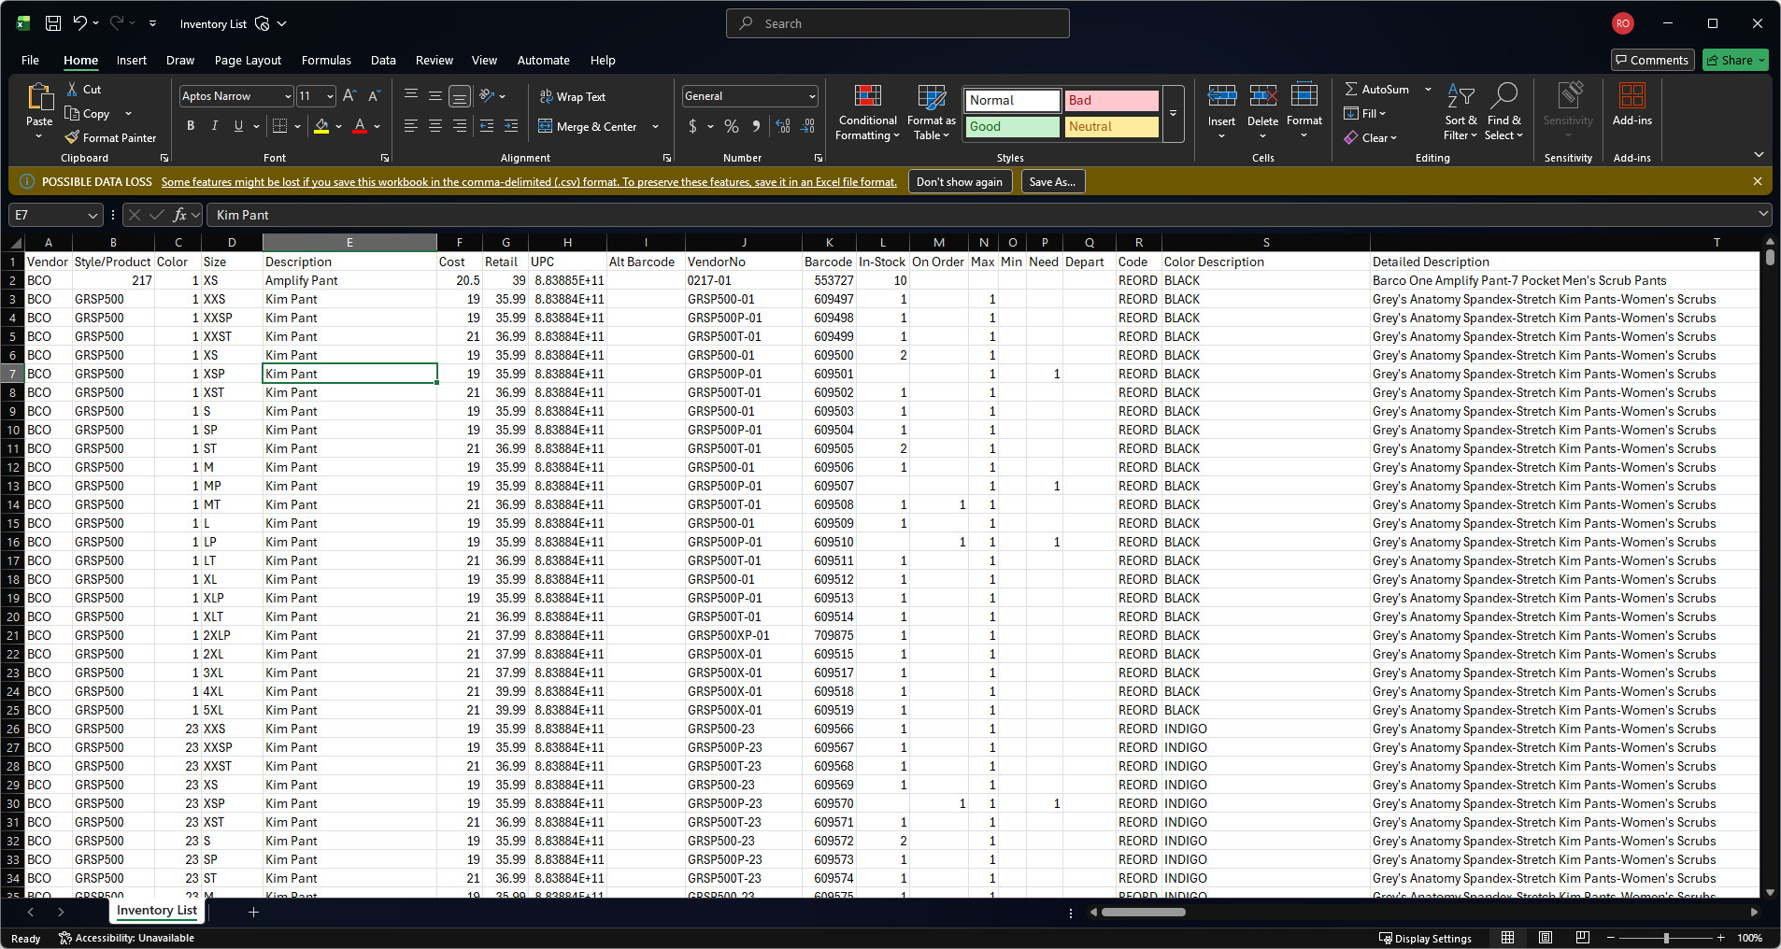This screenshot has width=1781, height=949.
Task: Open the font name dropdown
Action: tap(288, 96)
